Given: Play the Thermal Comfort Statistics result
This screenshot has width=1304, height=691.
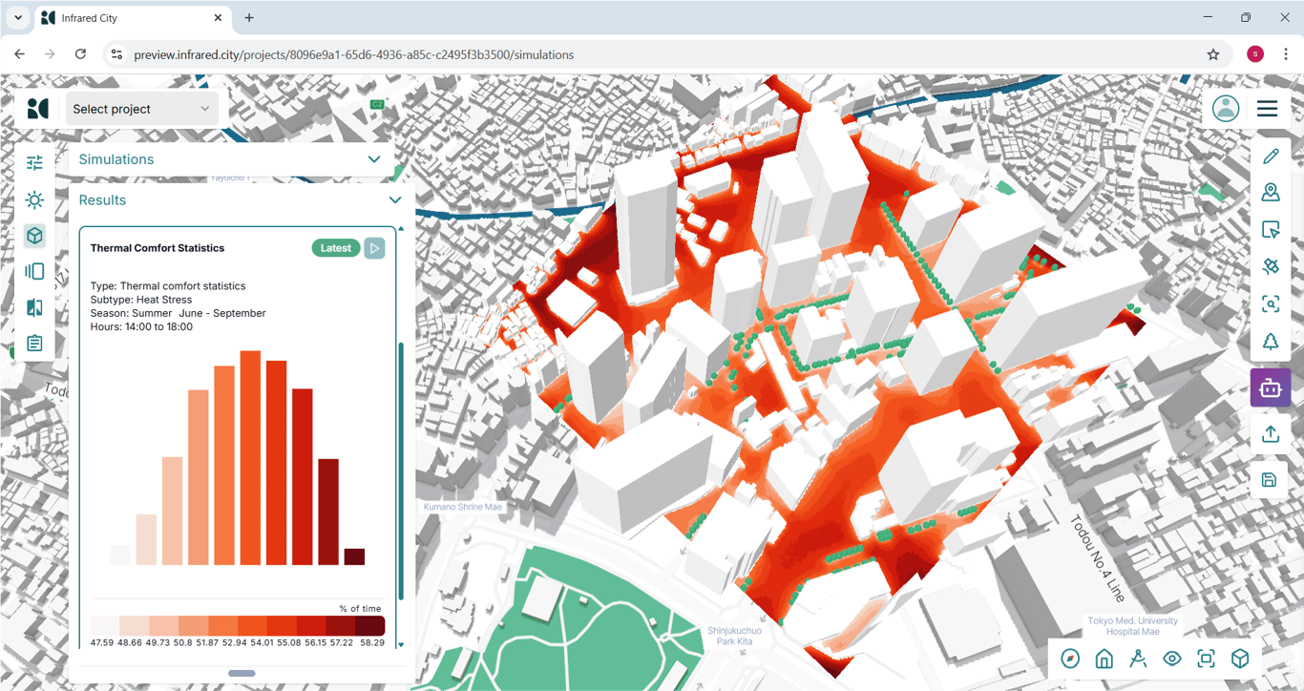Looking at the screenshot, I should tap(374, 248).
